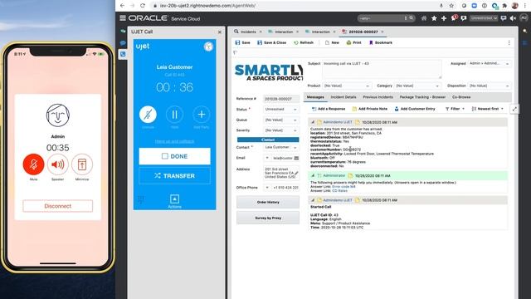This screenshot has width=531, height=299.
Task: Open the Filter dropdown in messages
Action: [x=455, y=109]
